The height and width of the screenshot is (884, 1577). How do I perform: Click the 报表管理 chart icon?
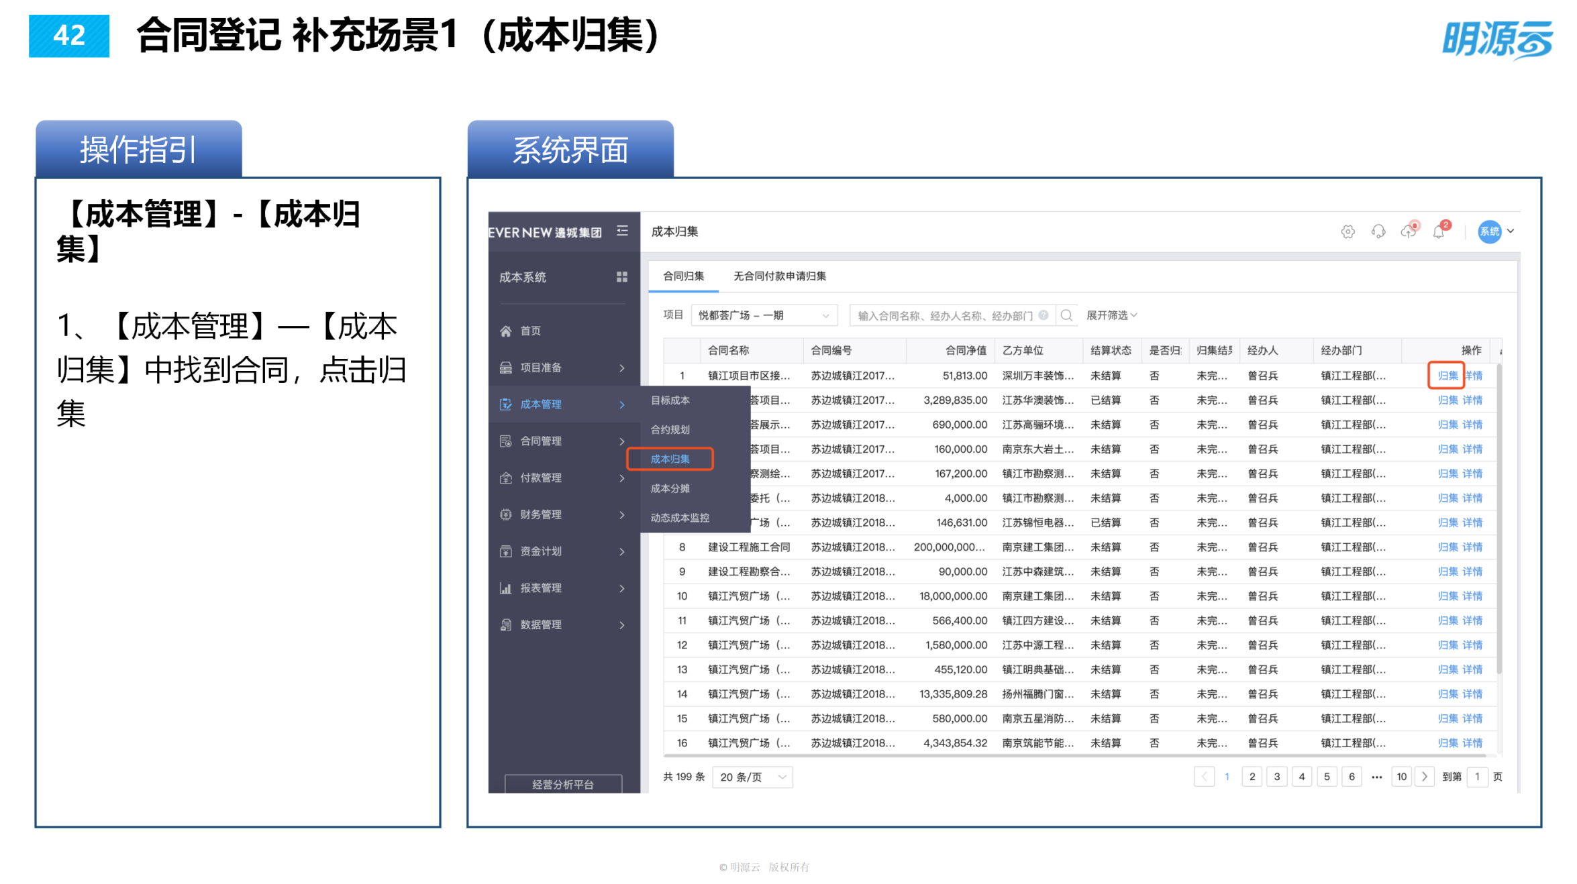pyautogui.click(x=507, y=588)
